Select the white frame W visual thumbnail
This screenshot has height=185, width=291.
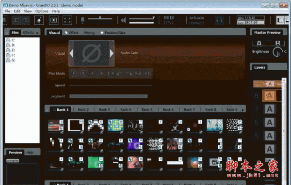[76, 125]
